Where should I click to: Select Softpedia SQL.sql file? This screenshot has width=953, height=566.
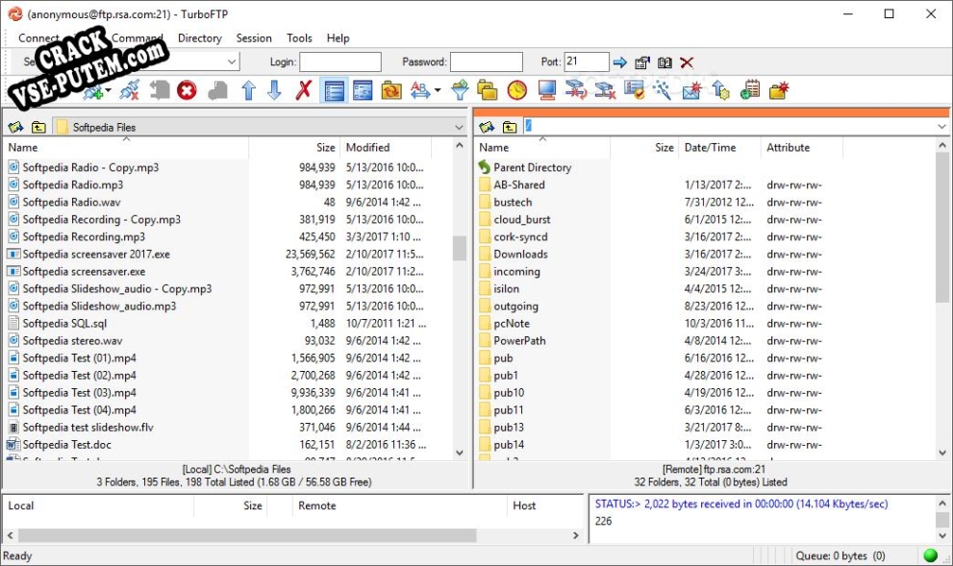coord(64,323)
